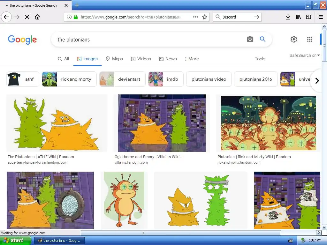Visit rickandmorty.fandom.com source link
Screen dimensions: 327x245
239,162
